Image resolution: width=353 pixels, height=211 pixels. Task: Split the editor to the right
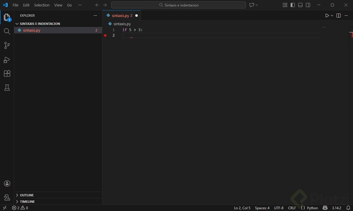tap(338, 16)
